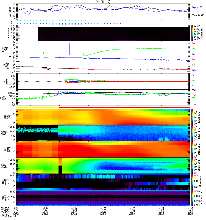The image size is (206, 220).
Task: Click the ESA electron spectrogram color bar
Action: [192, 166]
